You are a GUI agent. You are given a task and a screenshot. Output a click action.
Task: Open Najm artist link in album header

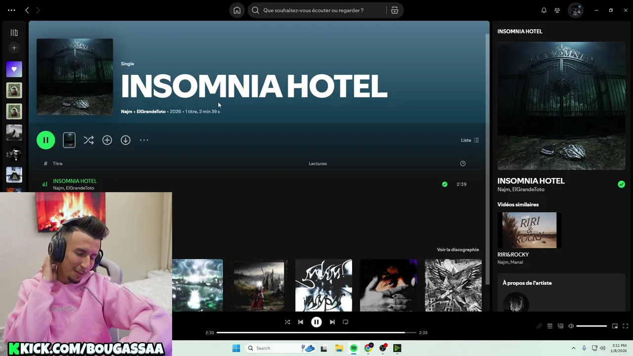(126, 112)
